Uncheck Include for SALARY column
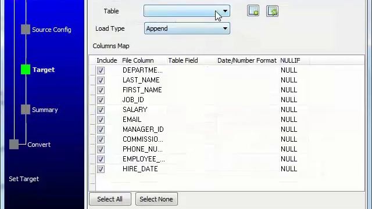The height and width of the screenshot is (209, 372). [101, 110]
